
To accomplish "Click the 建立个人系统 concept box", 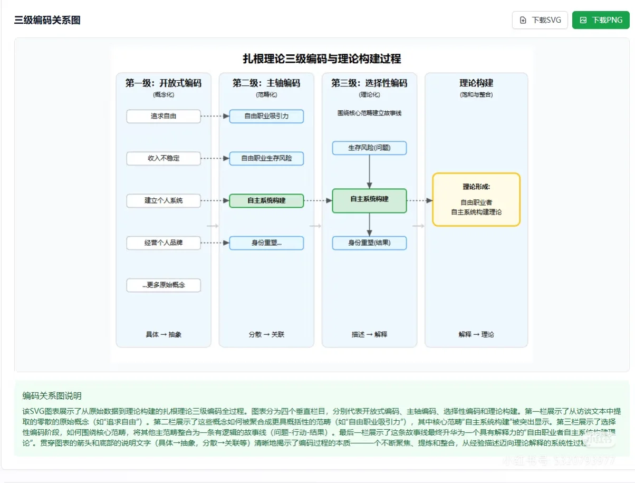I will [163, 200].
